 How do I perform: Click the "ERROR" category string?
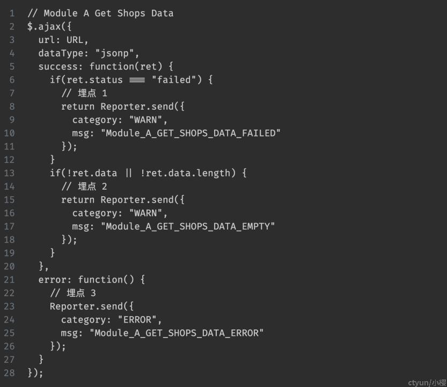(x=137, y=320)
